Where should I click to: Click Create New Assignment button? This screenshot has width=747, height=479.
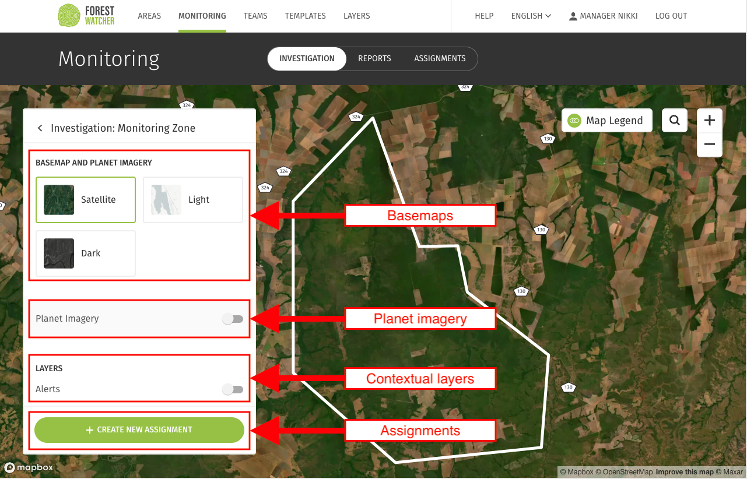click(139, 430)
